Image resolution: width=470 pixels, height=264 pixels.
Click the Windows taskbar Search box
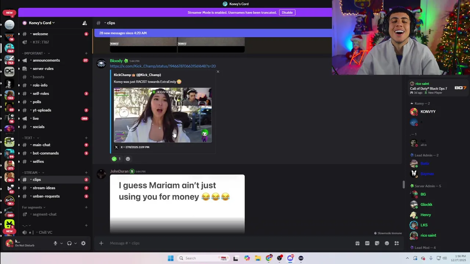tap(203, 258)
